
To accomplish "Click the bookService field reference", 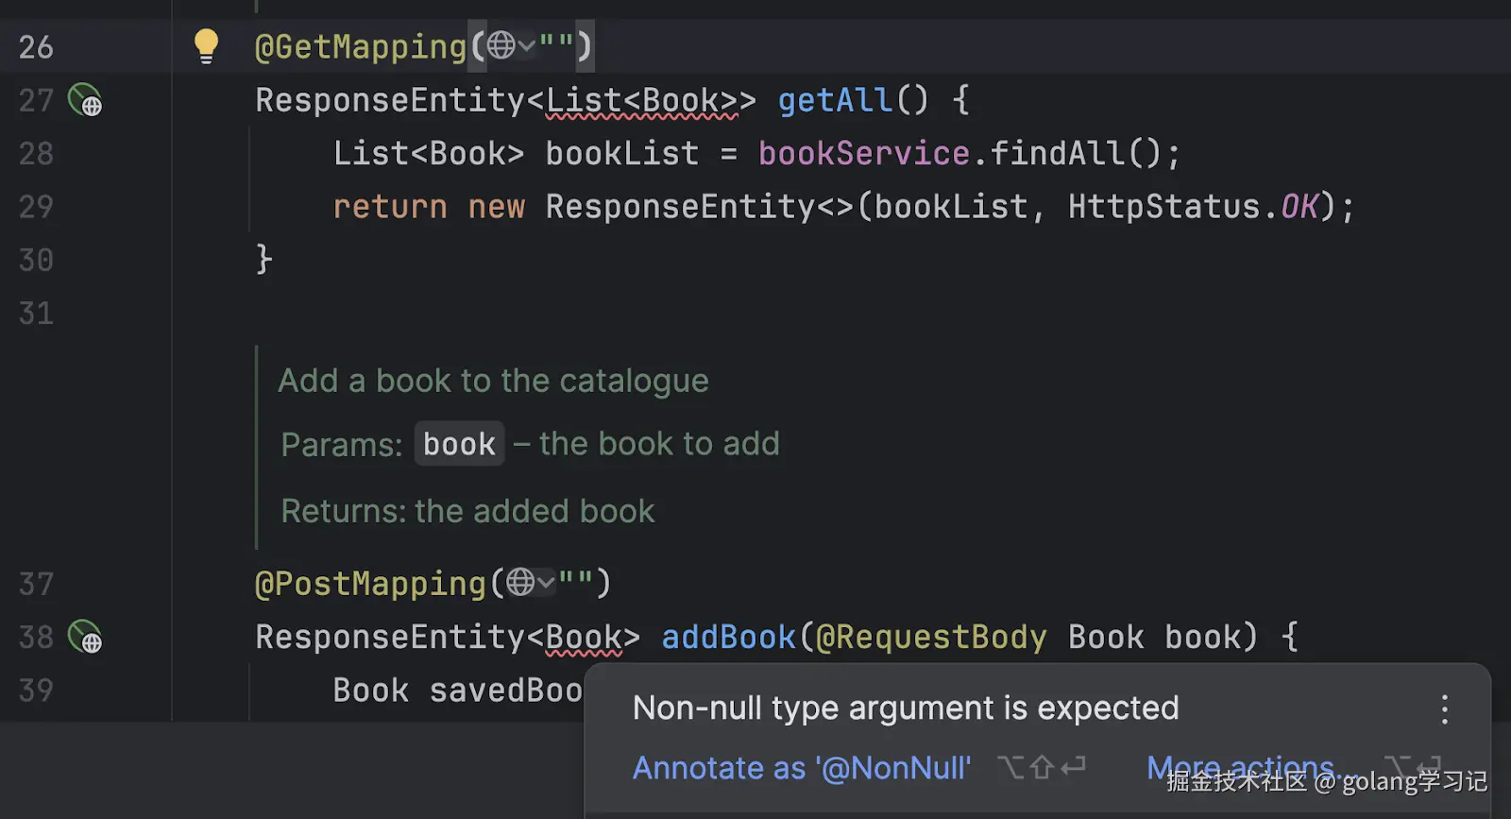I will (863, 154).
